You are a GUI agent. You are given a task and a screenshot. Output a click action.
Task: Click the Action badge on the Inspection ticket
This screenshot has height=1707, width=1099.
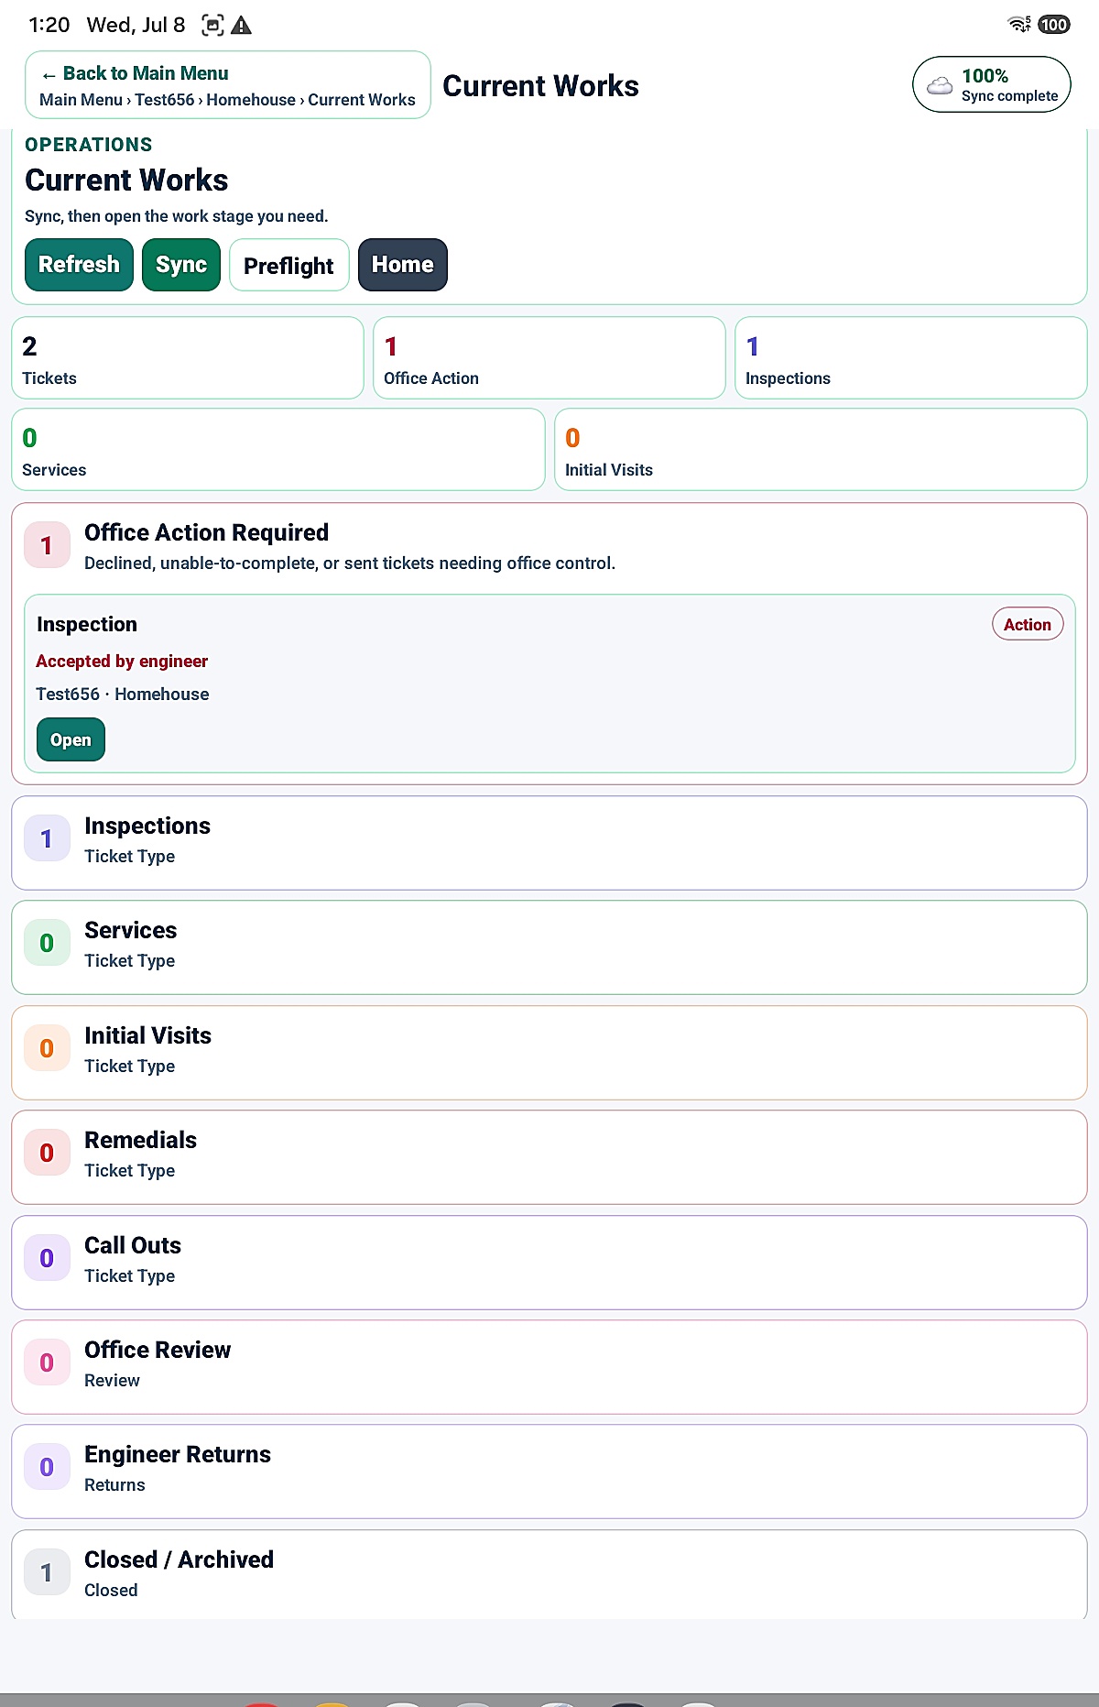(1028, 624)
